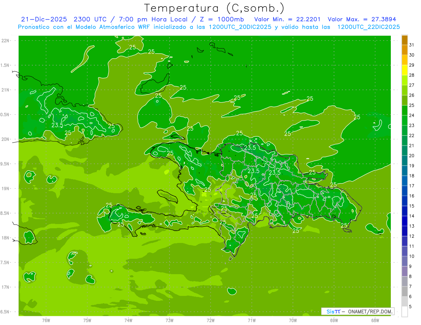Click the "1200UTC_20DIC2025" initialization time
This screenshot has width=421, height=325.
tap(240, 27)
